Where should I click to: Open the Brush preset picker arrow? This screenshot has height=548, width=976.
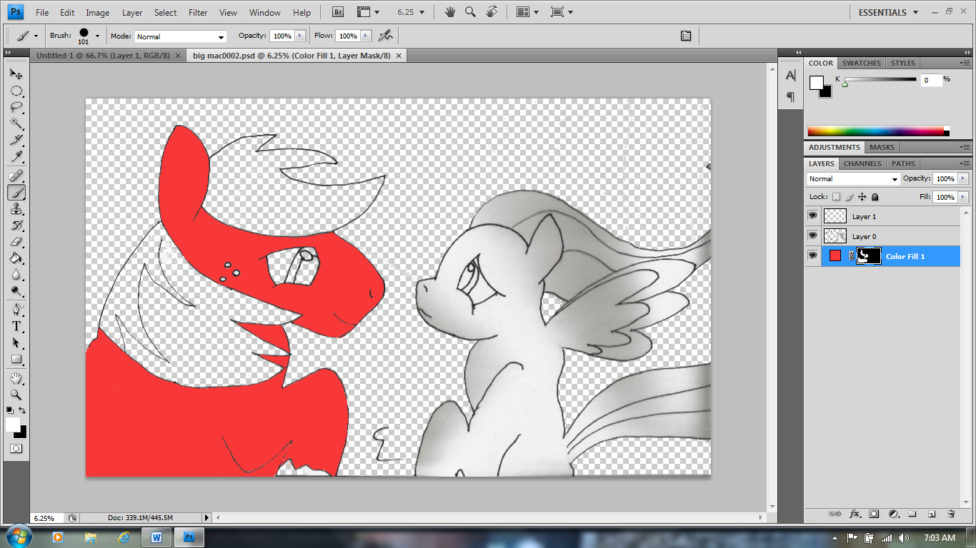(97, 36)
